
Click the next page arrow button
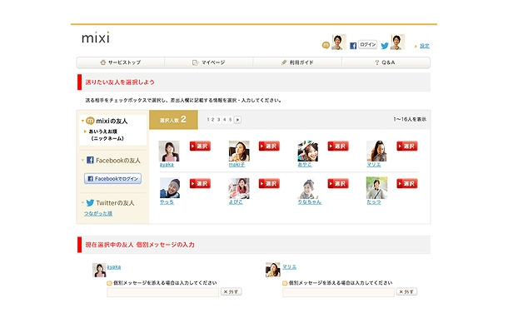click(x=238, y=120)
